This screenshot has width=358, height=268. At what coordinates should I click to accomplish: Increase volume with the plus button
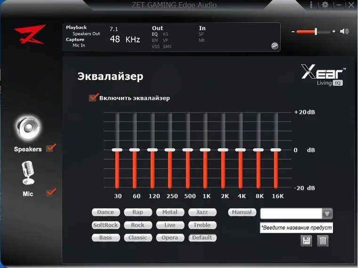point(334,31)
